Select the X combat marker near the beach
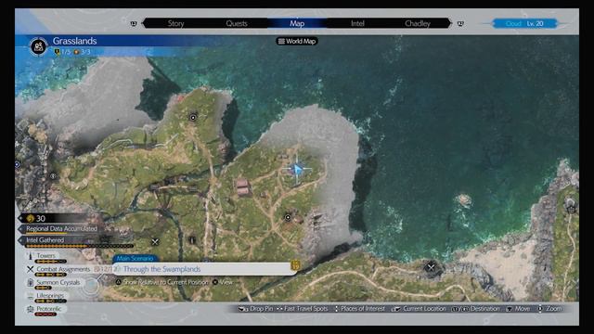The image size is (594, 334). click(431, 267)
